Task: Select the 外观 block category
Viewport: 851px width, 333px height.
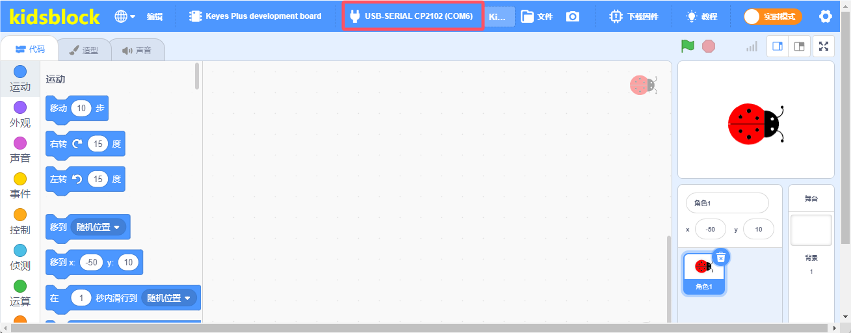Action: (x=20, y=114)
